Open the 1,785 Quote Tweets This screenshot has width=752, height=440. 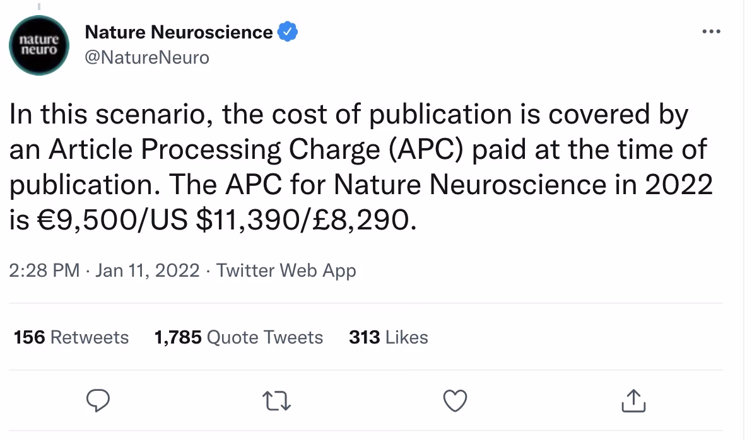(238, 337)
